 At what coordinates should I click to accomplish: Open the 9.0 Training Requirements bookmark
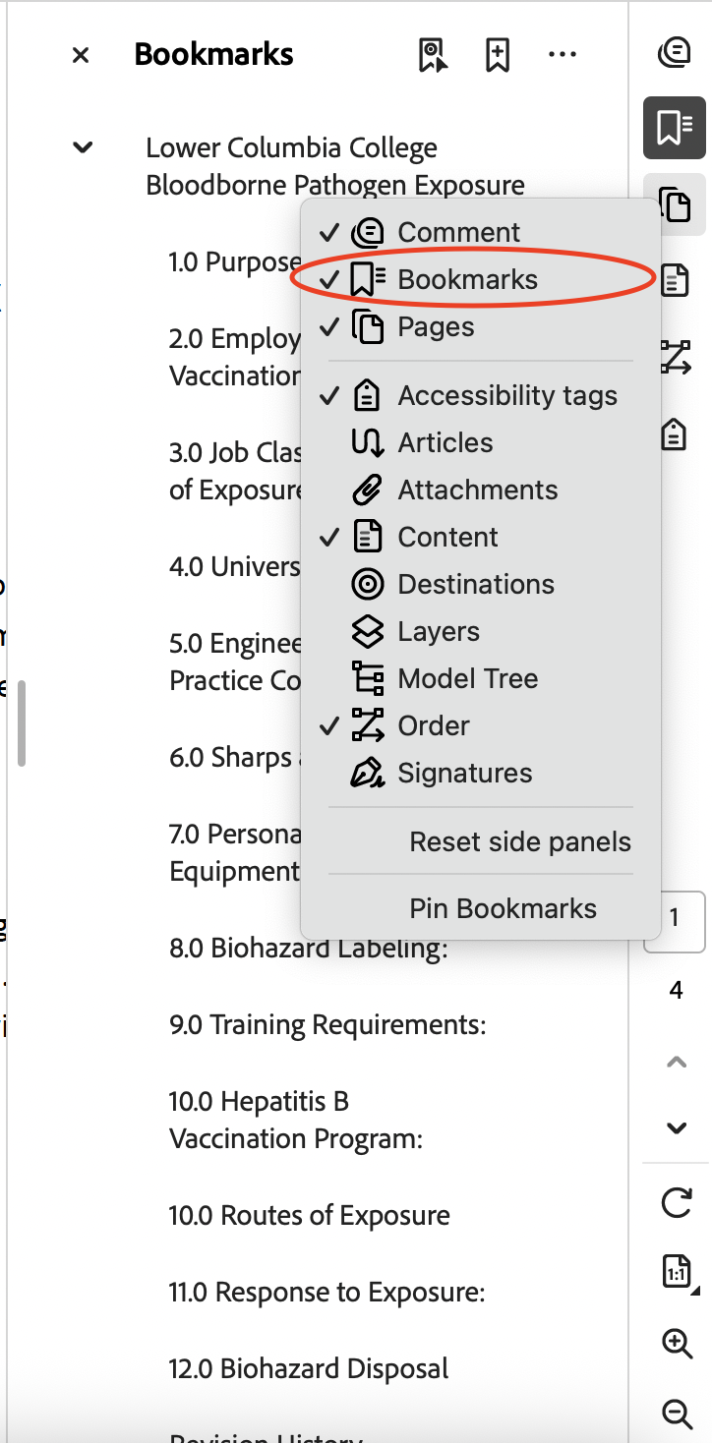[x=327, y=1024]
